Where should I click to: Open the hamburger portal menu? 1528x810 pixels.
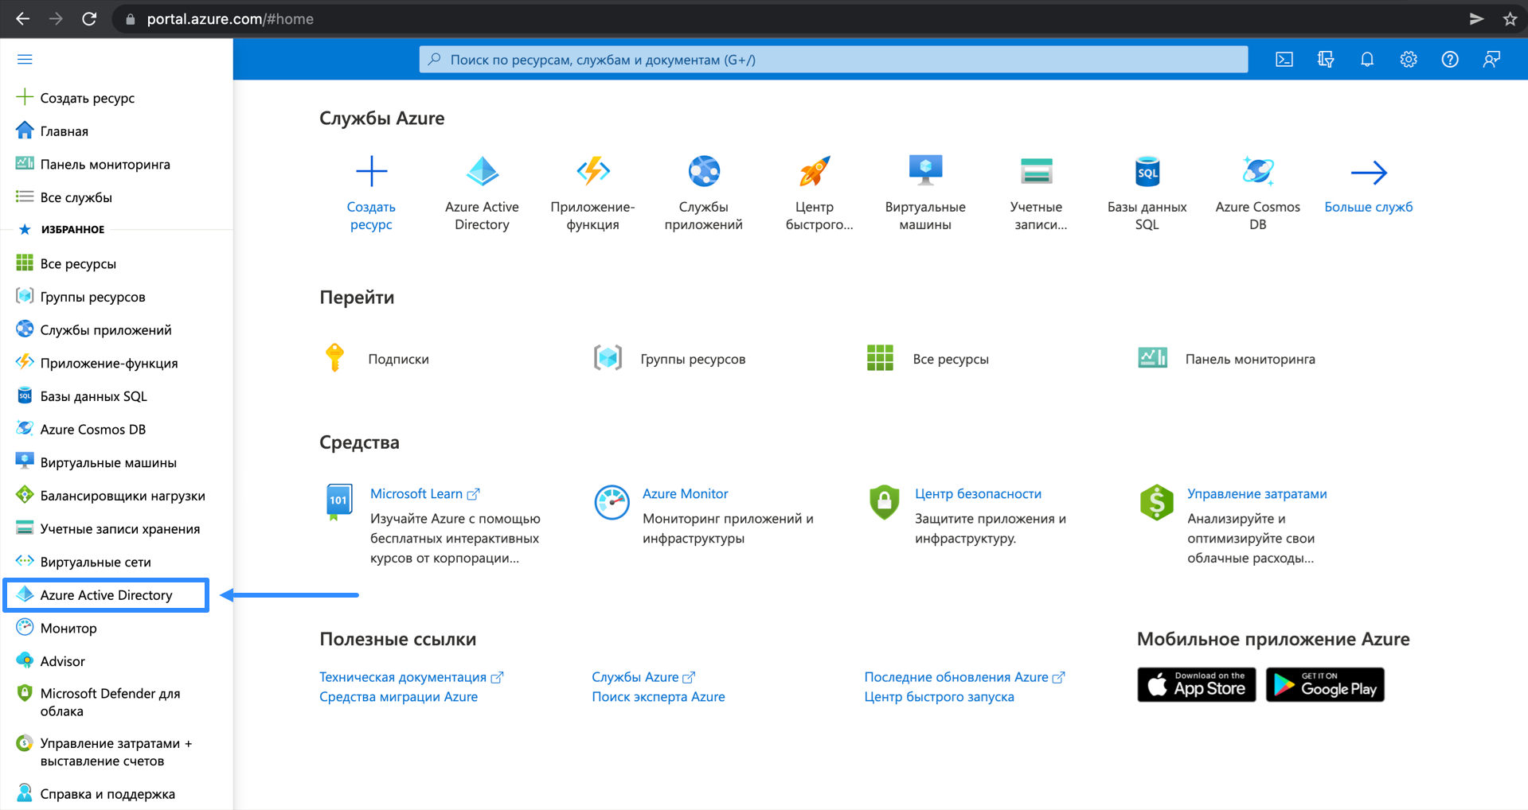pos(25,60)
